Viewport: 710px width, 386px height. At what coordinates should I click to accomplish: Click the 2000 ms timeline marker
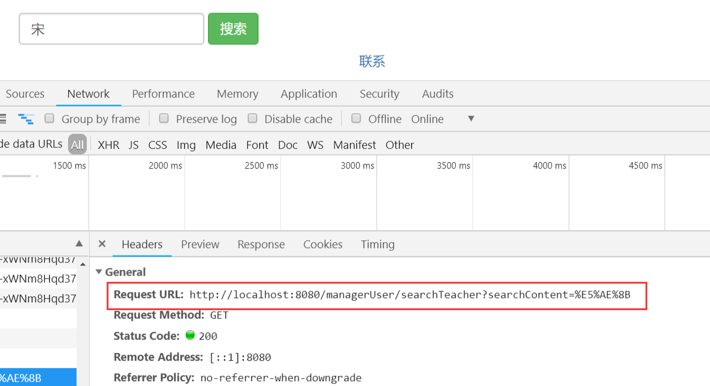click(x=165, y=166)
